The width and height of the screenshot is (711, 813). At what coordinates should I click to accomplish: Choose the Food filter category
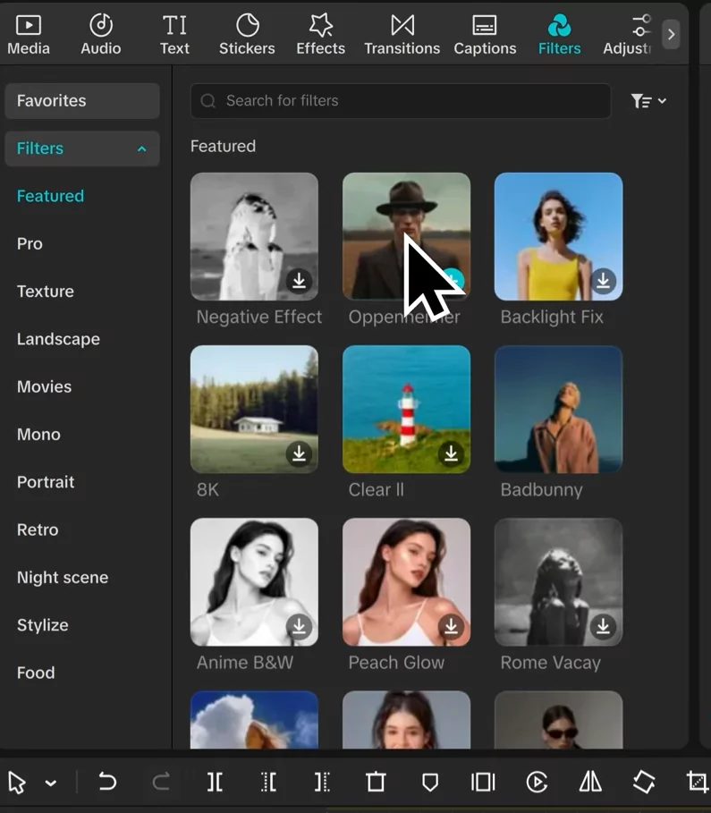pos(35,673)
